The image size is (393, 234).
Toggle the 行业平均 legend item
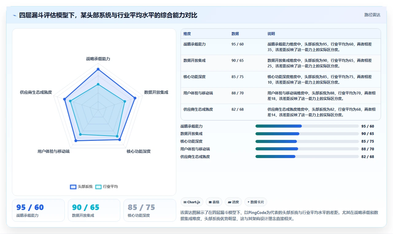107,187
